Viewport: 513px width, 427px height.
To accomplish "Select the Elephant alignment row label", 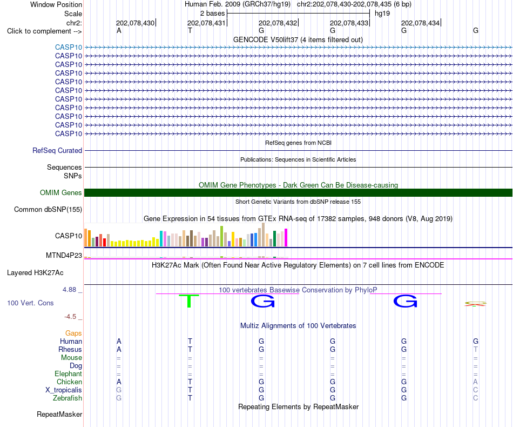I will (x=68, y=373).
